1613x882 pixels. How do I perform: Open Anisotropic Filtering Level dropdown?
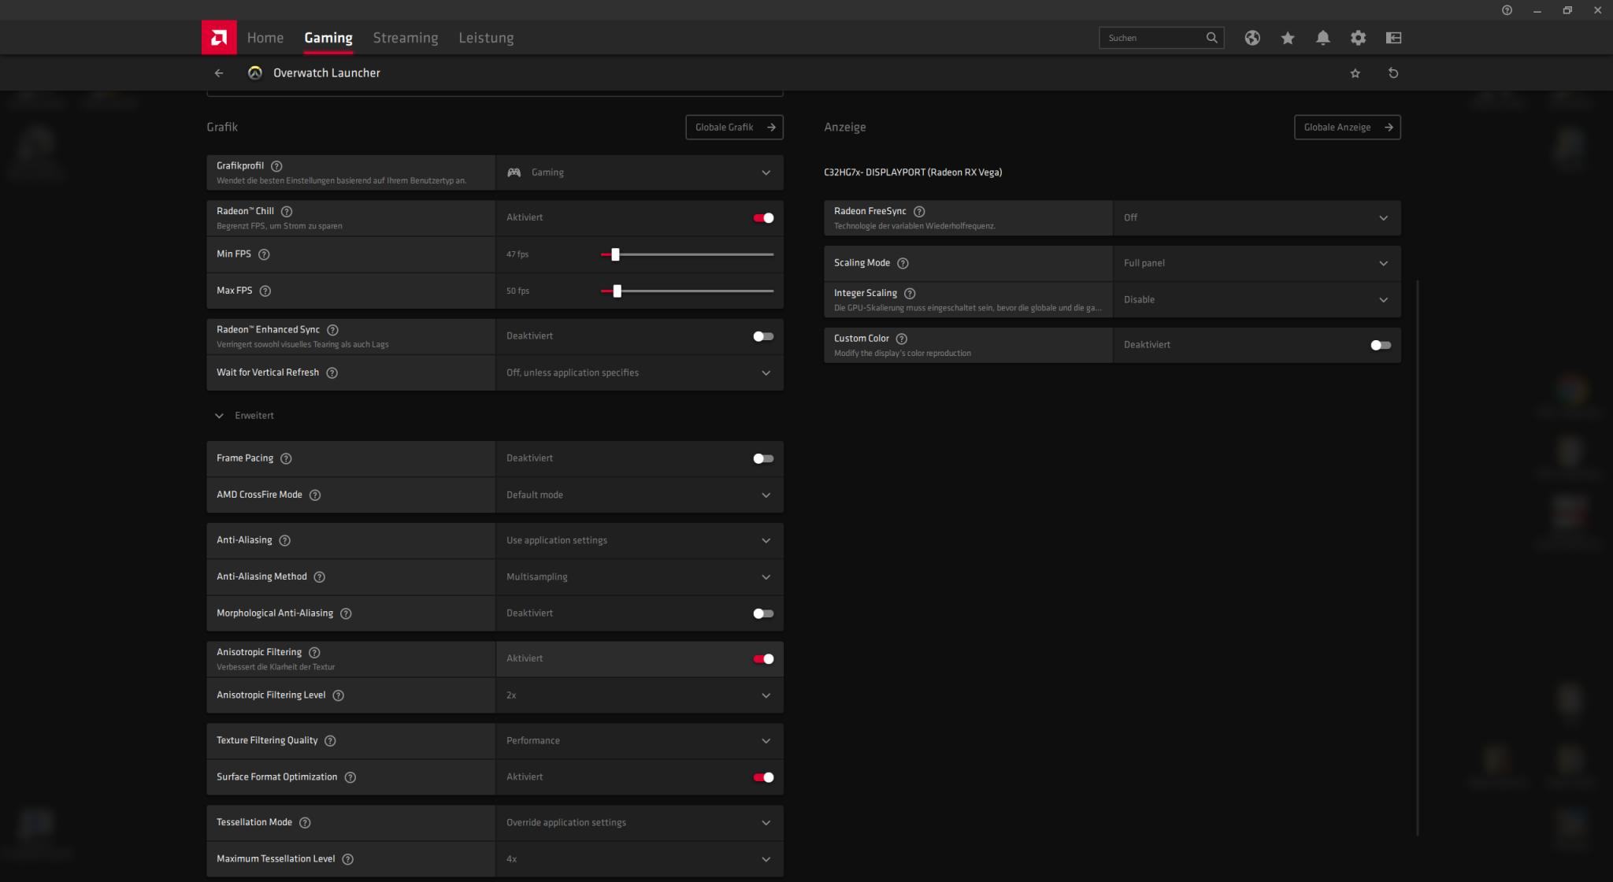(639, 695)
